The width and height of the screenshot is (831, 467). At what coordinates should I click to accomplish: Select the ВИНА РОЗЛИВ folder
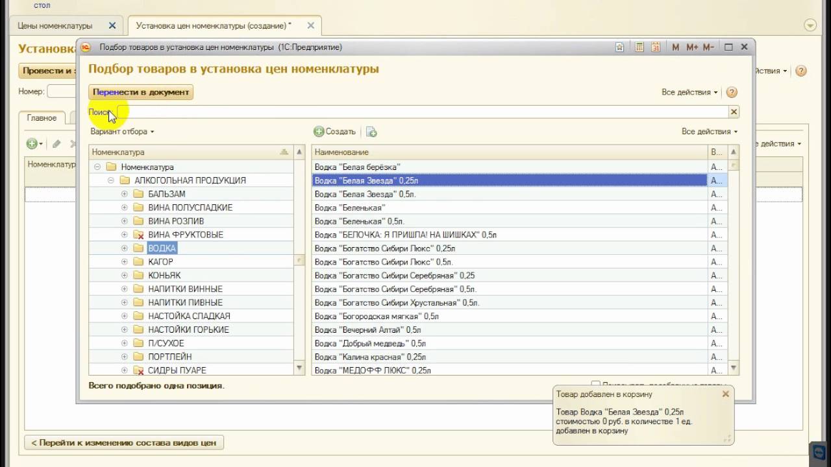[x=176, y=221]
